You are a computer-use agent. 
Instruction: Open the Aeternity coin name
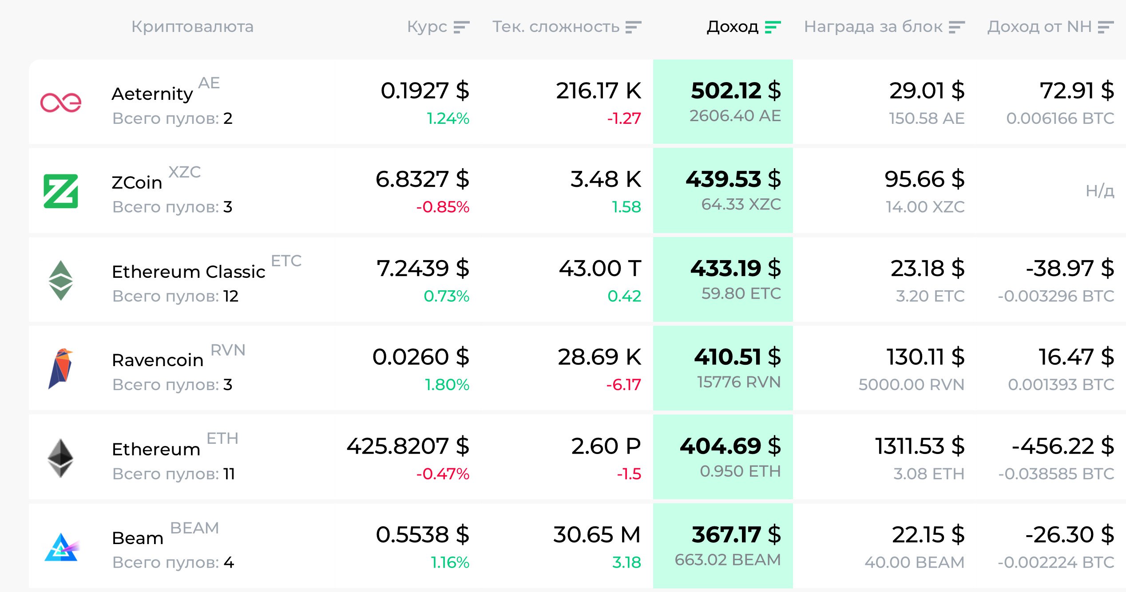pos(152,94)
